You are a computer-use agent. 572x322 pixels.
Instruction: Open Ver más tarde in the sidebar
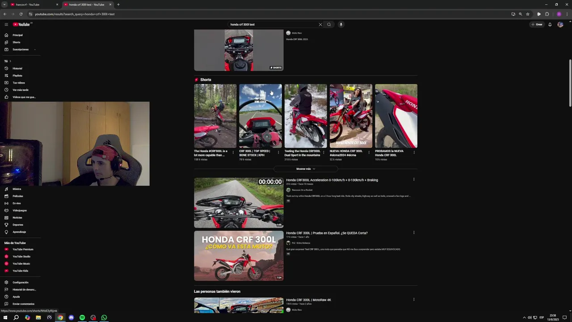[20, 90]
